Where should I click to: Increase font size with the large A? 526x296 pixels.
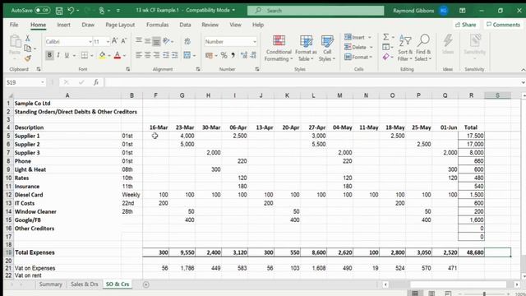[x=114, y=41]
